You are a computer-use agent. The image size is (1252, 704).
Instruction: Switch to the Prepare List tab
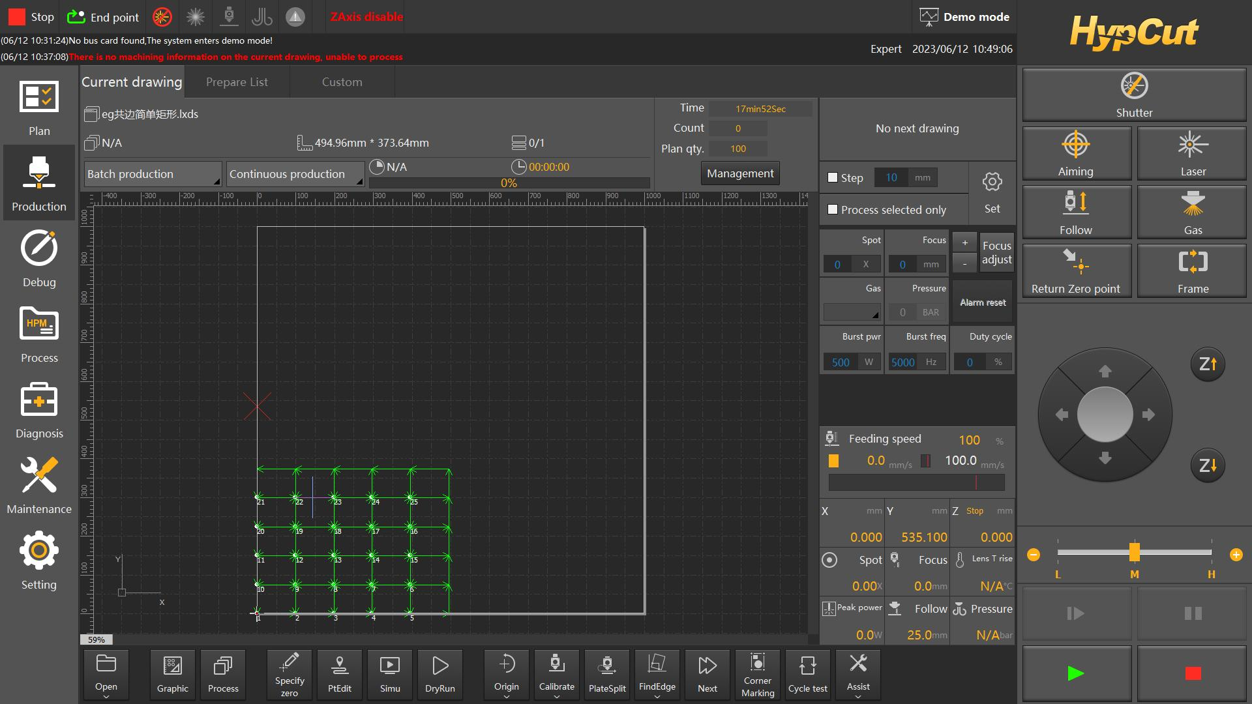pyautogui.click(x=237, y=82)
